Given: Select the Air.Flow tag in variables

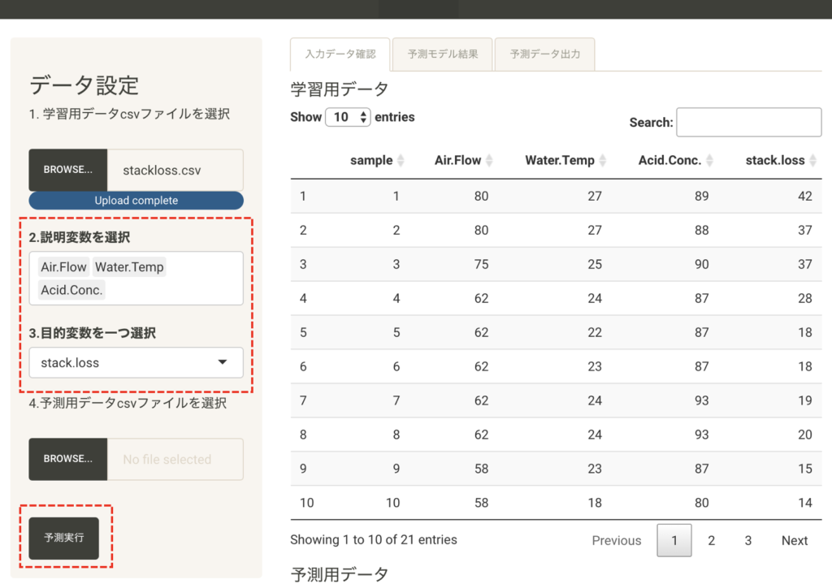Looking at the screenshot, I should 63,267.
